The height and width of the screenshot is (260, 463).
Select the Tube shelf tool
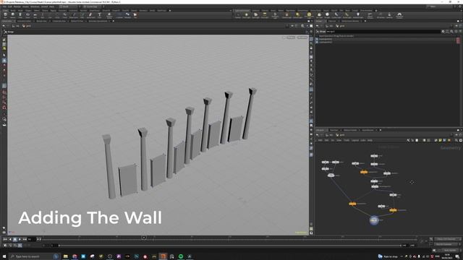click(x=20, y=15)
